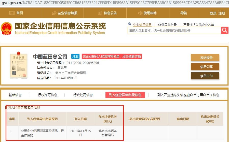
Task: Open red abnormal operations notice banner
Action: click(112, 56)
